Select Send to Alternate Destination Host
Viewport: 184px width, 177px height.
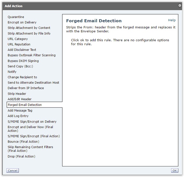pos(33,83)
